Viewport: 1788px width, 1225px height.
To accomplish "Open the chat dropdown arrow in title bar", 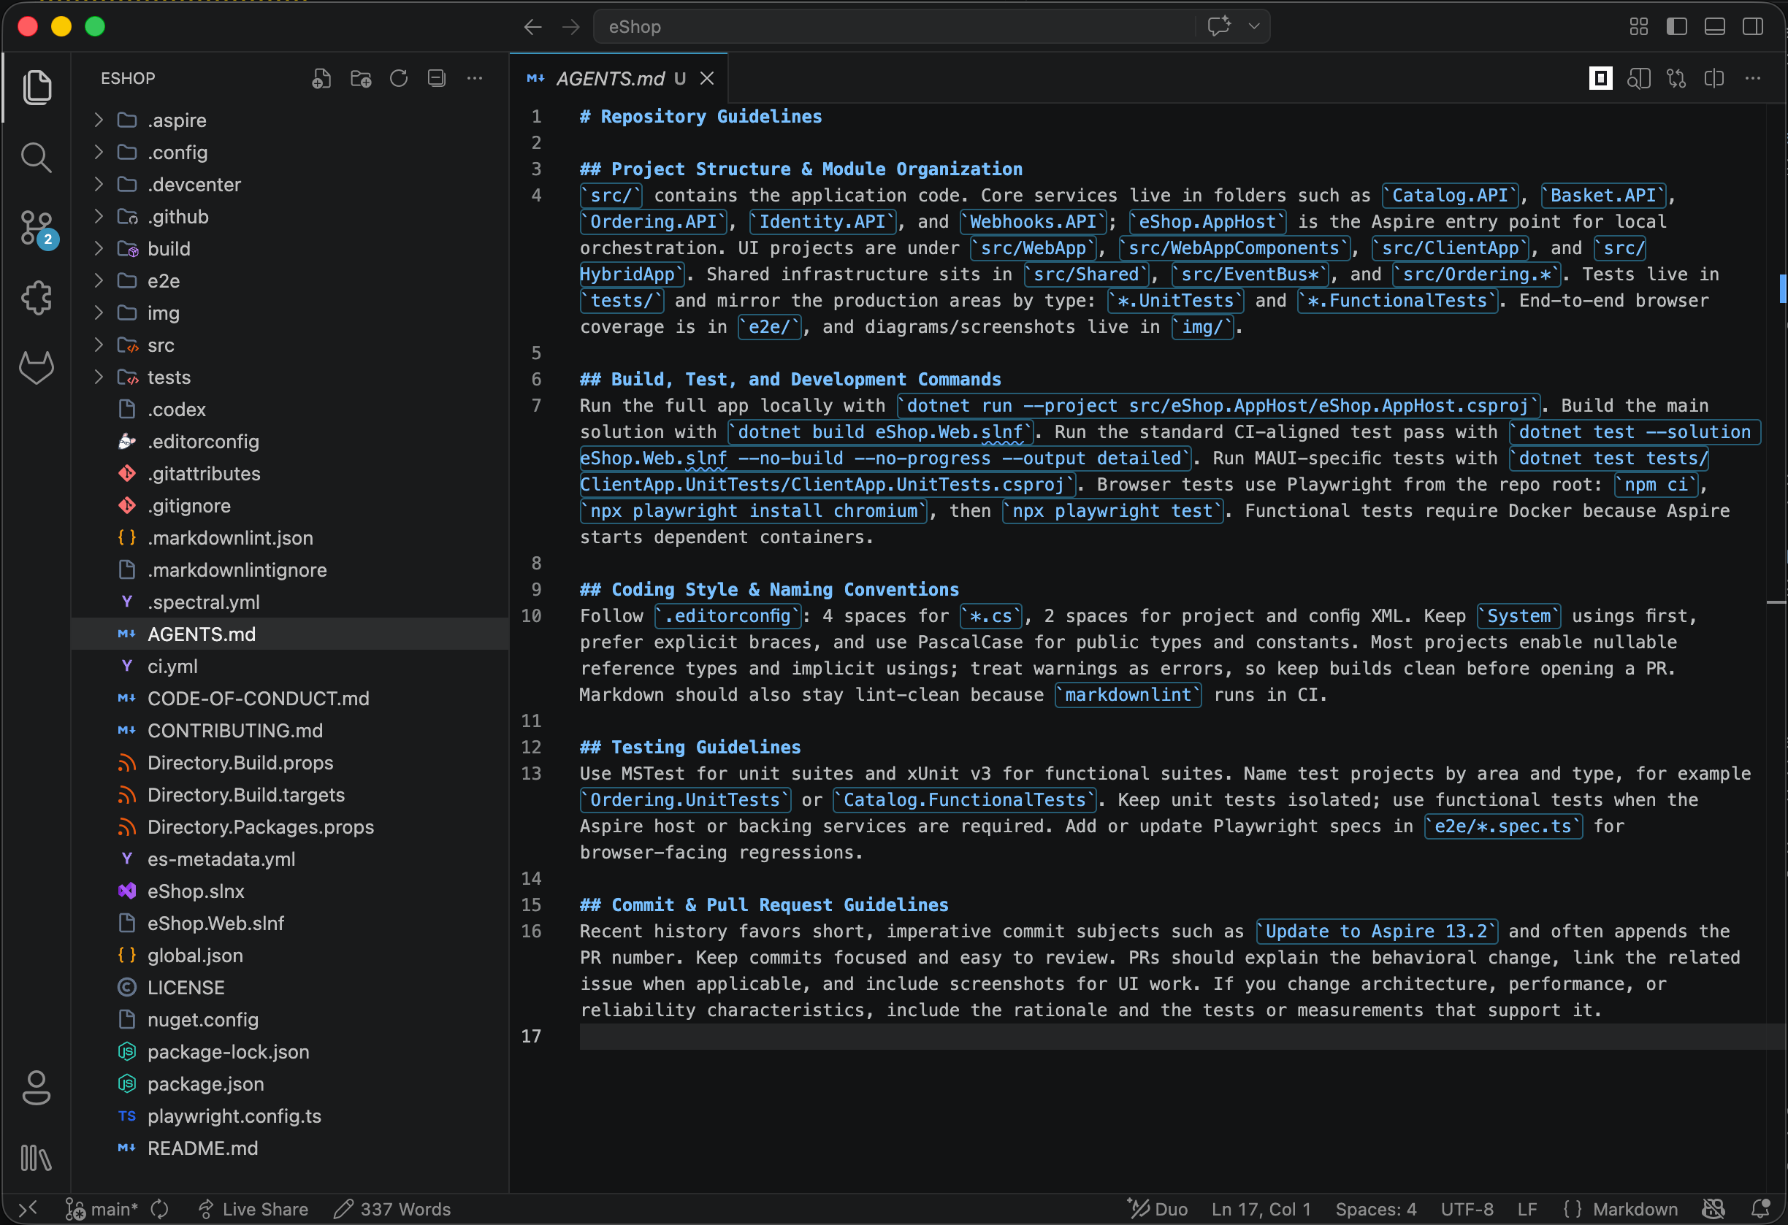I will tap(1254, 27).
